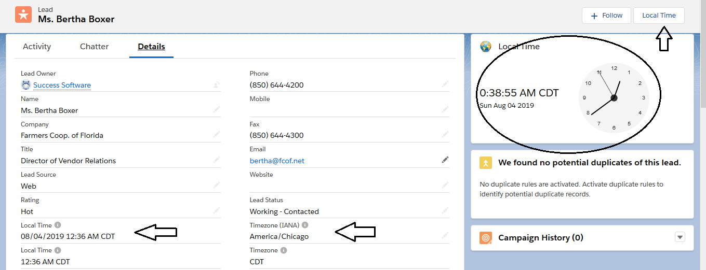
Task: Edit the Mobile field pencil icon
Action: (x=445, y=109)
